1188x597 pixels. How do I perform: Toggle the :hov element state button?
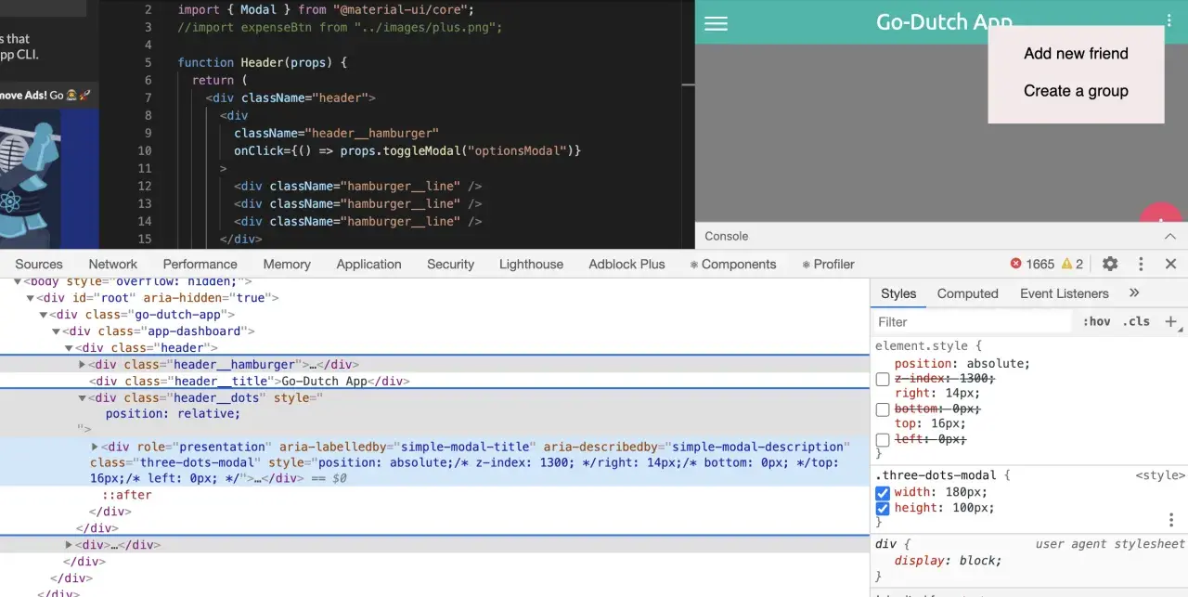(x=1096, y=321)
